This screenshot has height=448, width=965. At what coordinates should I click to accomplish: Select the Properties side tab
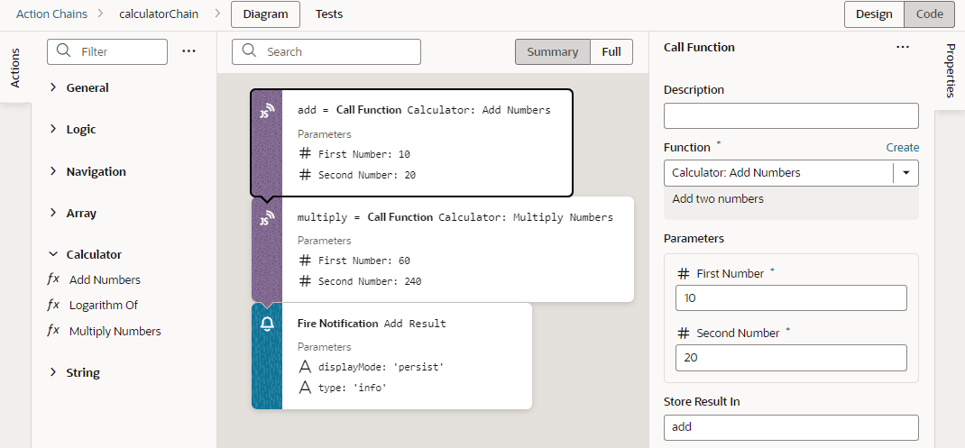click(x=950, y=70)
